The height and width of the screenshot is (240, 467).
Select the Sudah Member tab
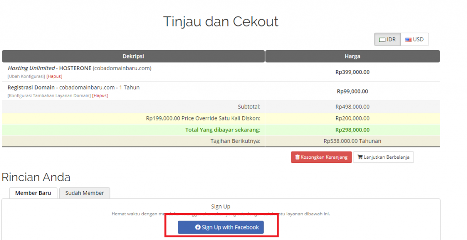coord(84,193)
